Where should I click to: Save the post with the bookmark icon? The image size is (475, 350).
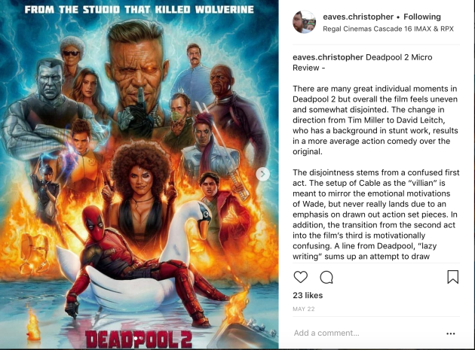(453, 277)
